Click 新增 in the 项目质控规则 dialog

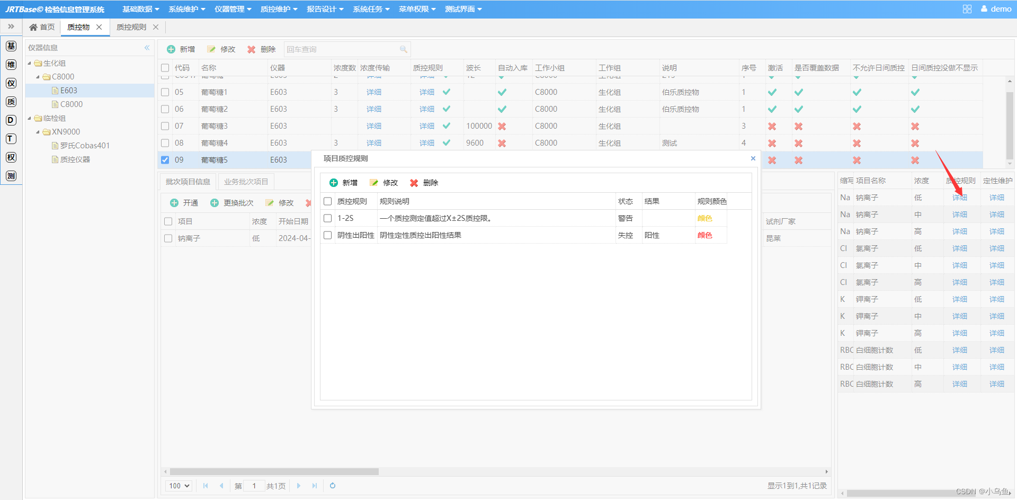tap(343, 183)
